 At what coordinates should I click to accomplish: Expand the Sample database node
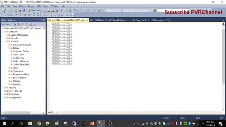click(x=7, y=38)
